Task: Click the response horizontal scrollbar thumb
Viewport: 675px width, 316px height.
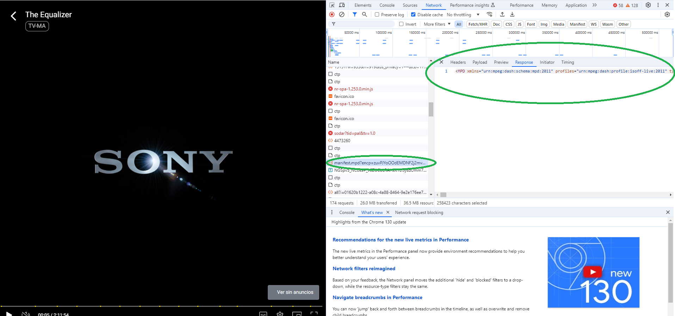Action: (443, 195)
